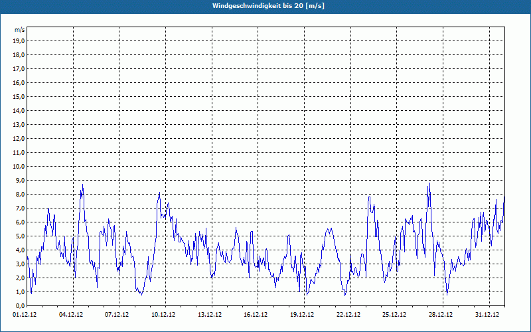Click the 19,0 y-axis label
This screenshot has height=332, width=531.
19,41
